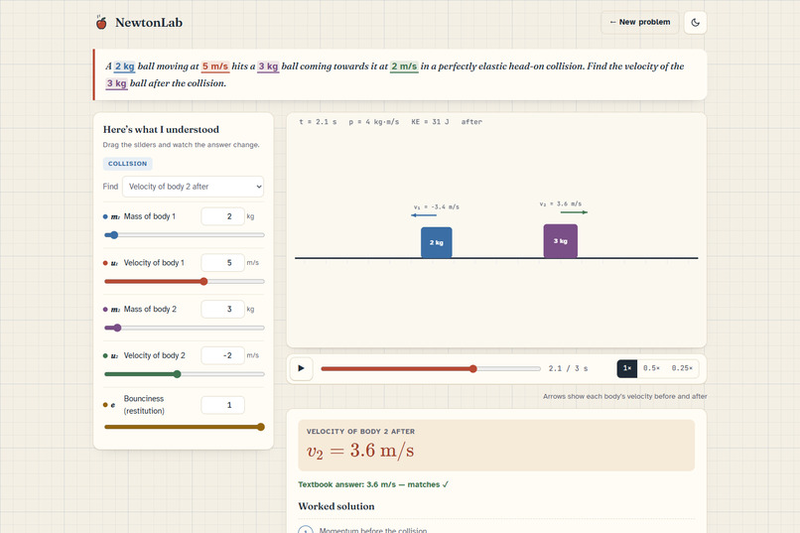Click the 2.1 / 3 s time label

click(x=568, y=368)
